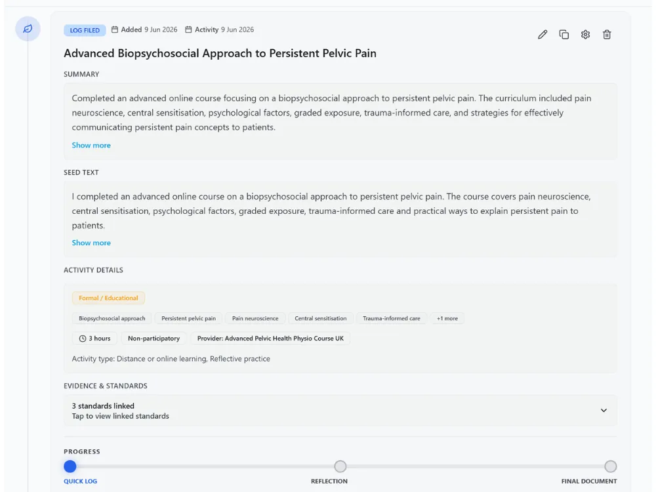Click calendar icon beside Activity date

point(189,30)
